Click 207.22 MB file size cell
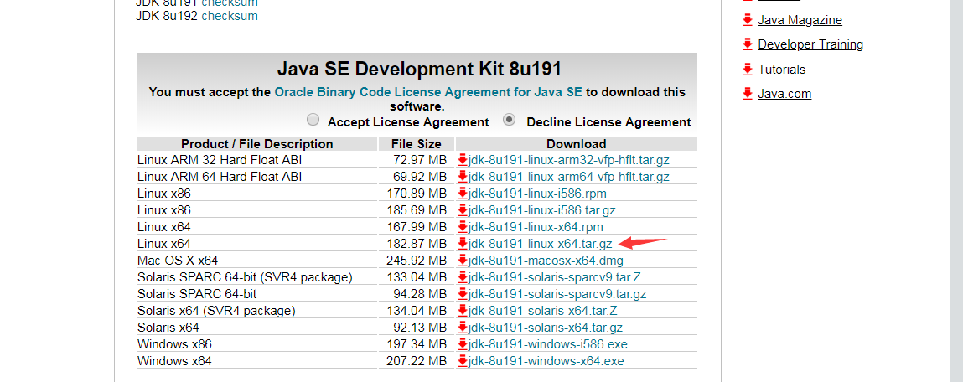 [x=417, y=361]
